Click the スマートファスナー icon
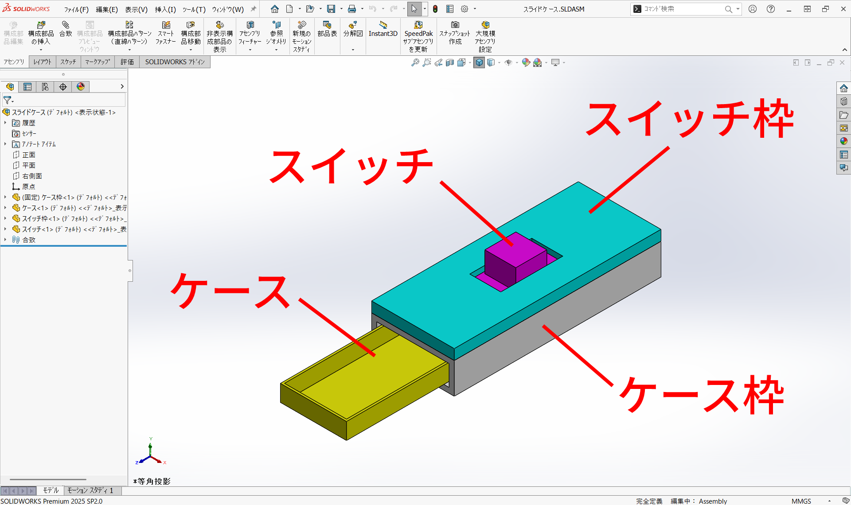The height and width of the screenshot is (505, 851). tap(166, 33)
